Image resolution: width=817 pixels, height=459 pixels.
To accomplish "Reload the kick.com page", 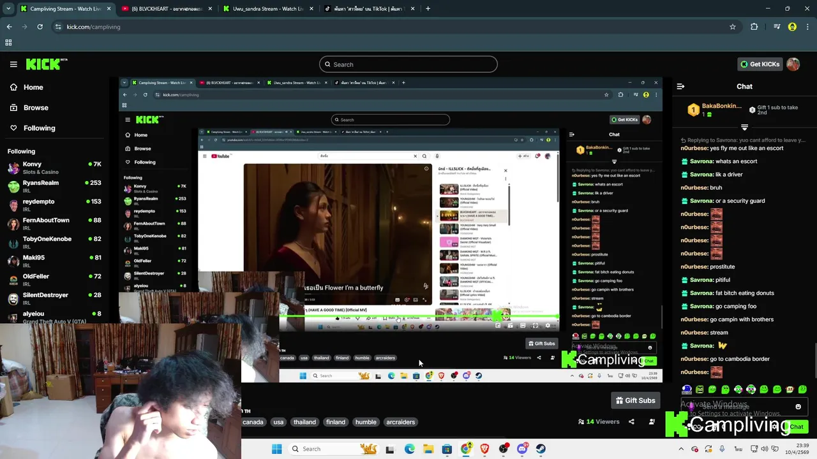I will pyautogui.click(x=40, y=27).
